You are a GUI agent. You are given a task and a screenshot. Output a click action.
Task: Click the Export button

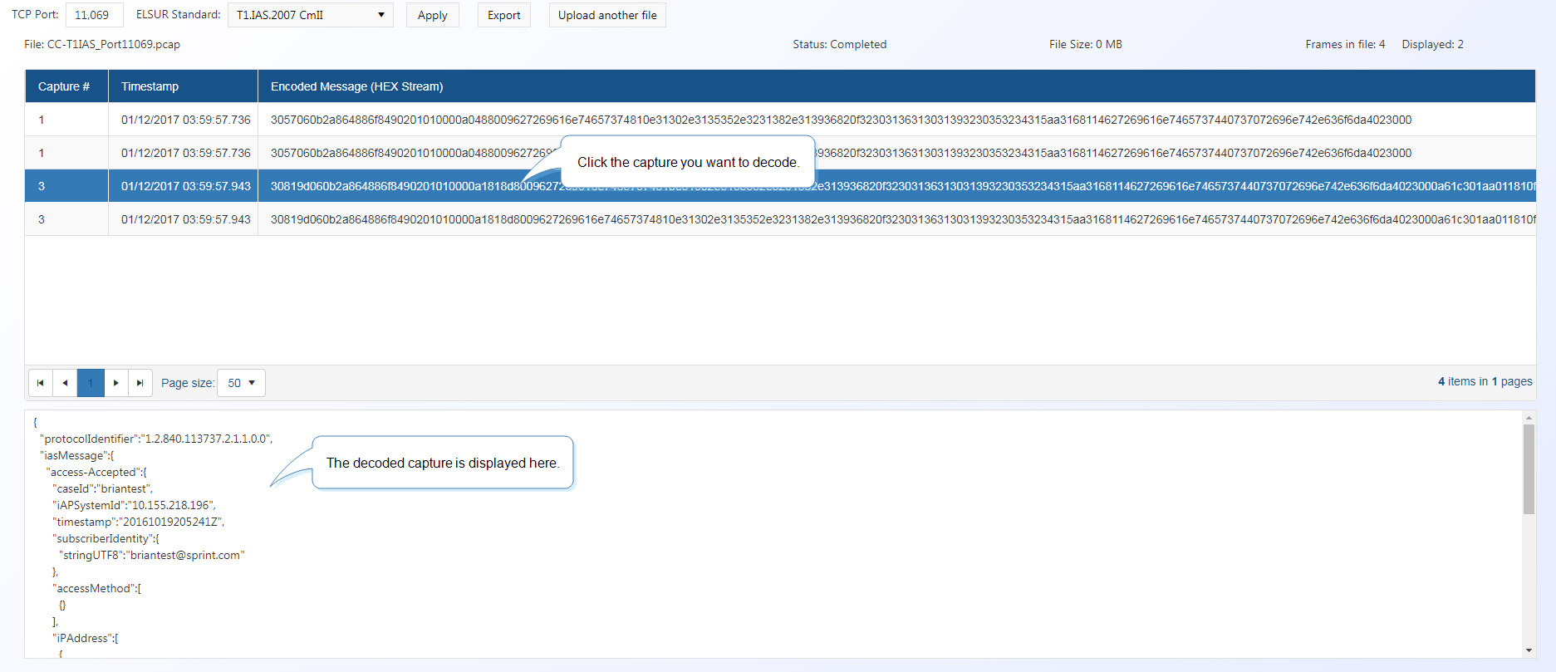[x=503, y=15]
